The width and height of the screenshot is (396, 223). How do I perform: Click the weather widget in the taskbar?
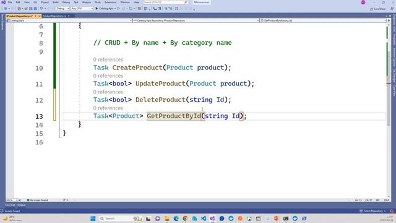click(x=12, y=219)
